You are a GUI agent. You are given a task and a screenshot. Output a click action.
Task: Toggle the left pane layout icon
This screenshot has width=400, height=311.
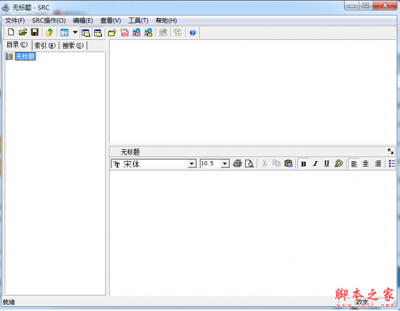tap(85, 33)
